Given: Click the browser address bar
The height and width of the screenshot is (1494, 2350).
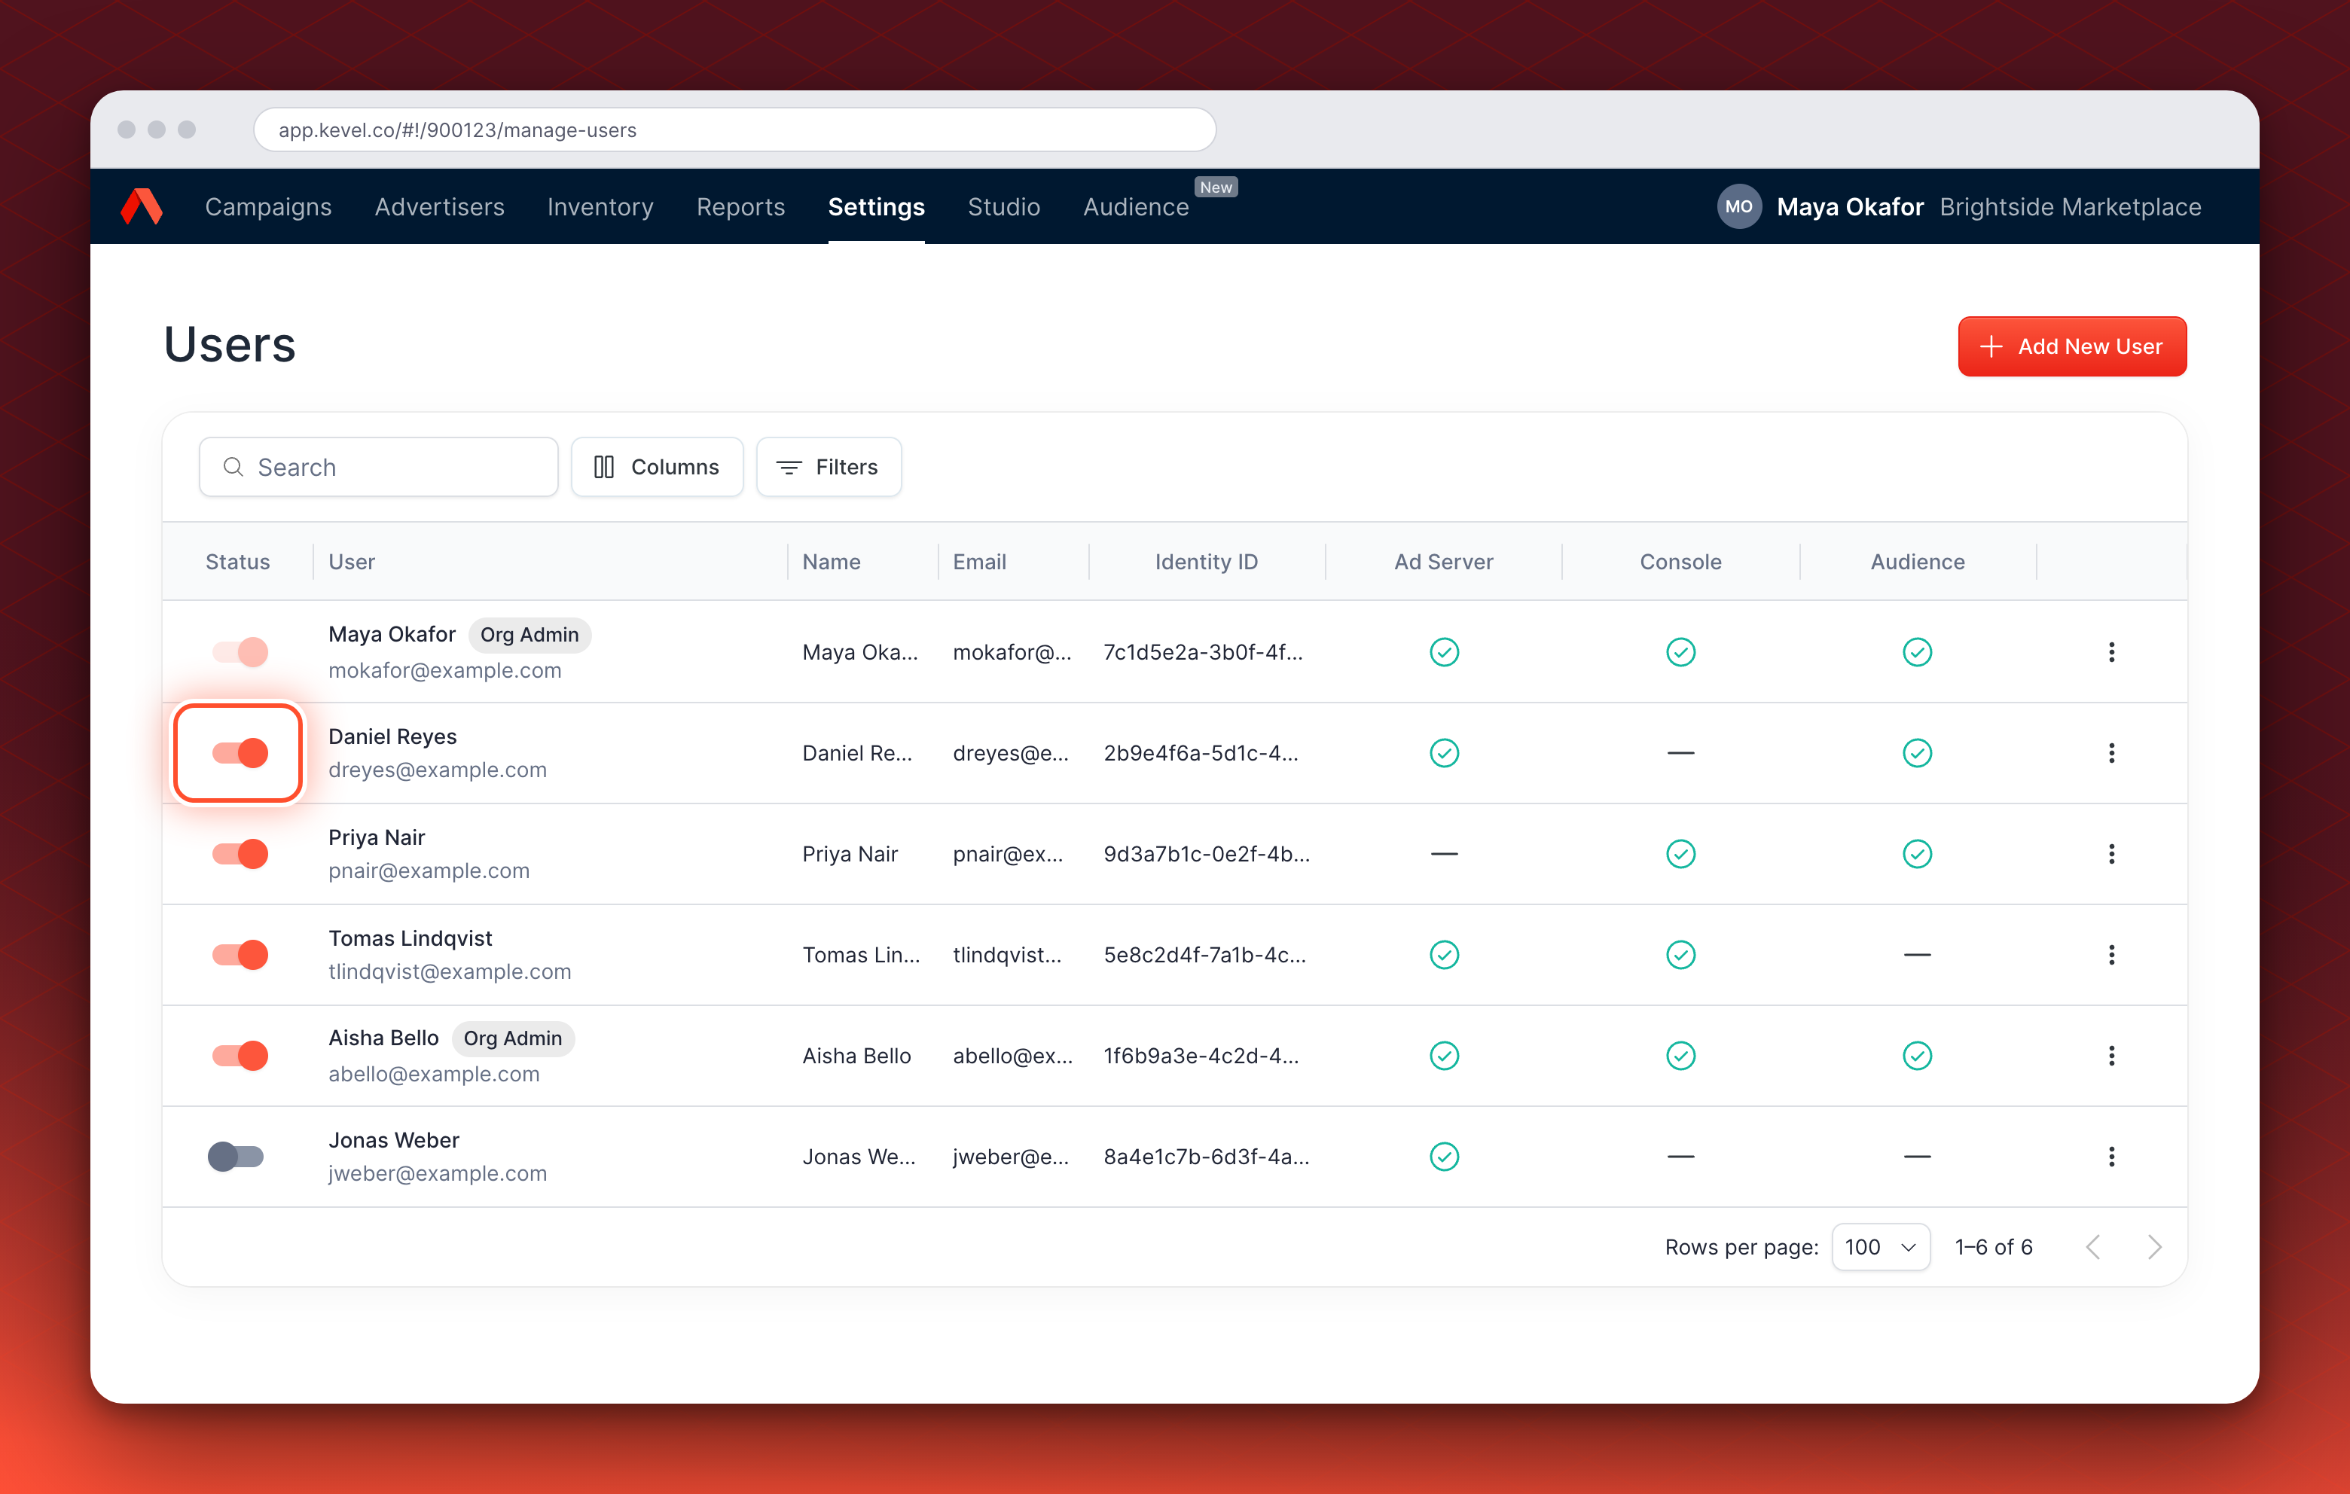Looking at the screenshot, I should pos(735,130).
